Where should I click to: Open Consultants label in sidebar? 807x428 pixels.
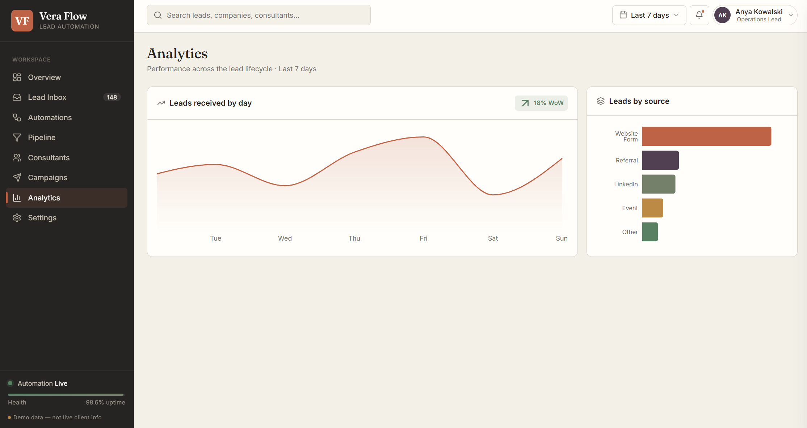pos(49,158)
